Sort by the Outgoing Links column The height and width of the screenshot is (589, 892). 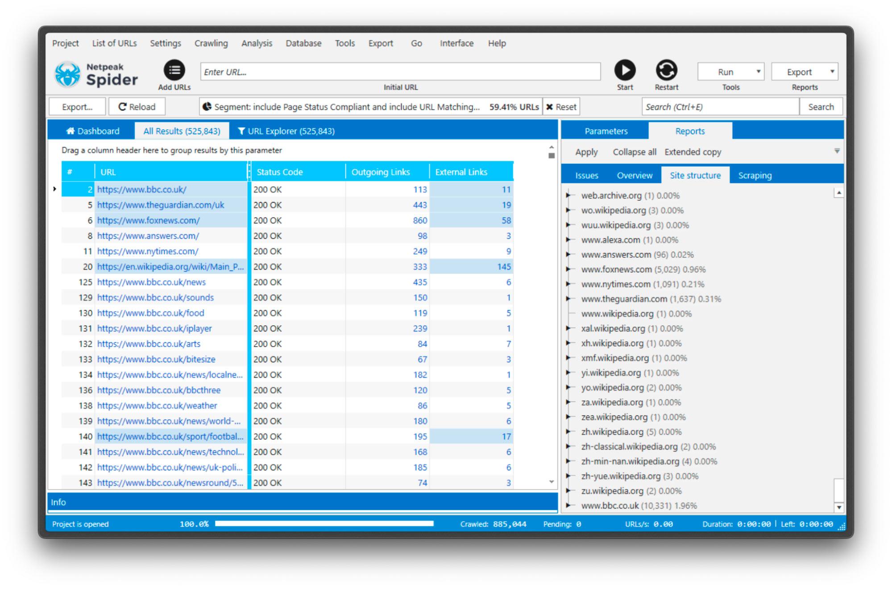[x=387, y=172]
